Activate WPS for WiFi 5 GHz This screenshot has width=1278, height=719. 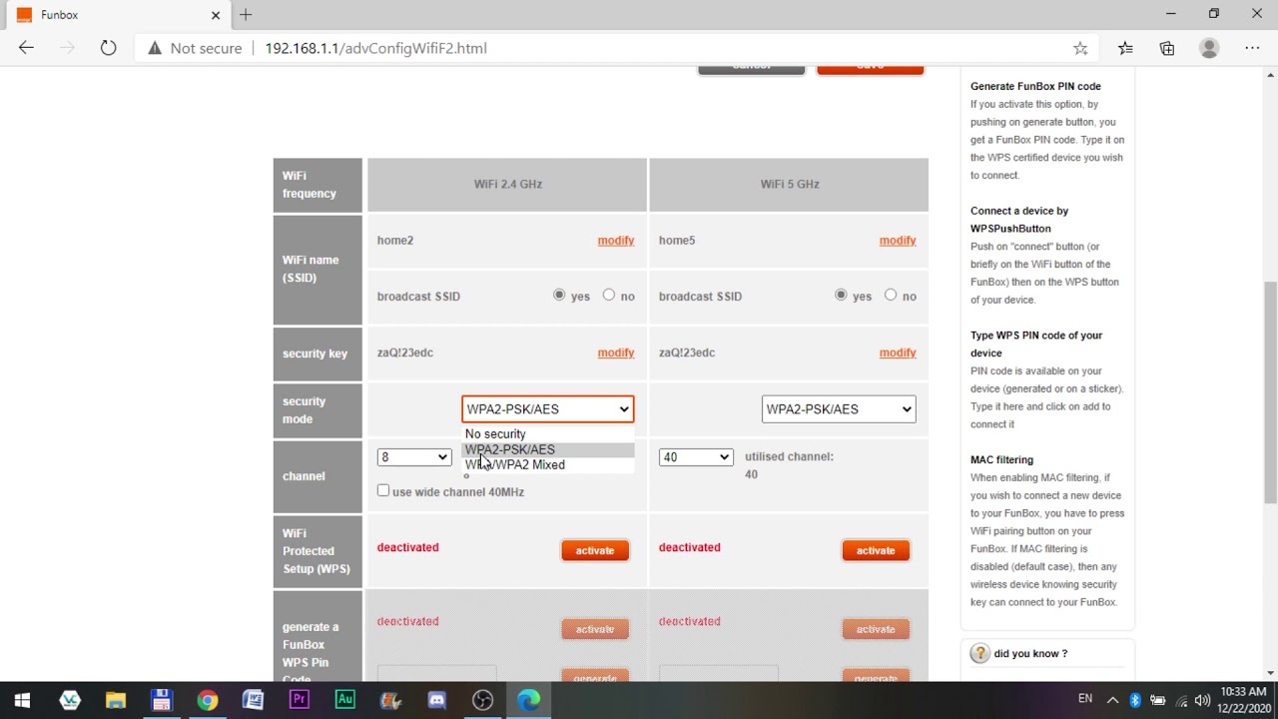click(x=876, y=550)
